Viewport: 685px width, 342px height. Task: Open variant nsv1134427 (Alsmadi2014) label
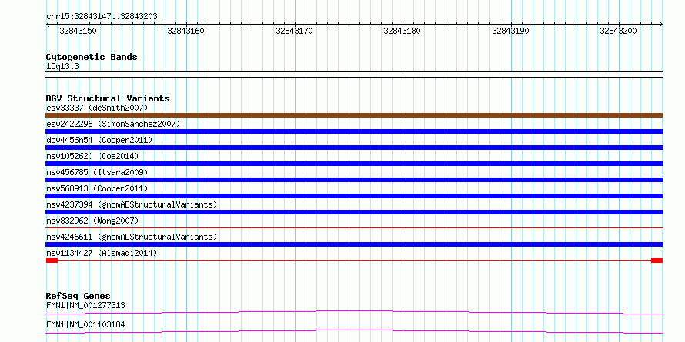coord(102,253)
